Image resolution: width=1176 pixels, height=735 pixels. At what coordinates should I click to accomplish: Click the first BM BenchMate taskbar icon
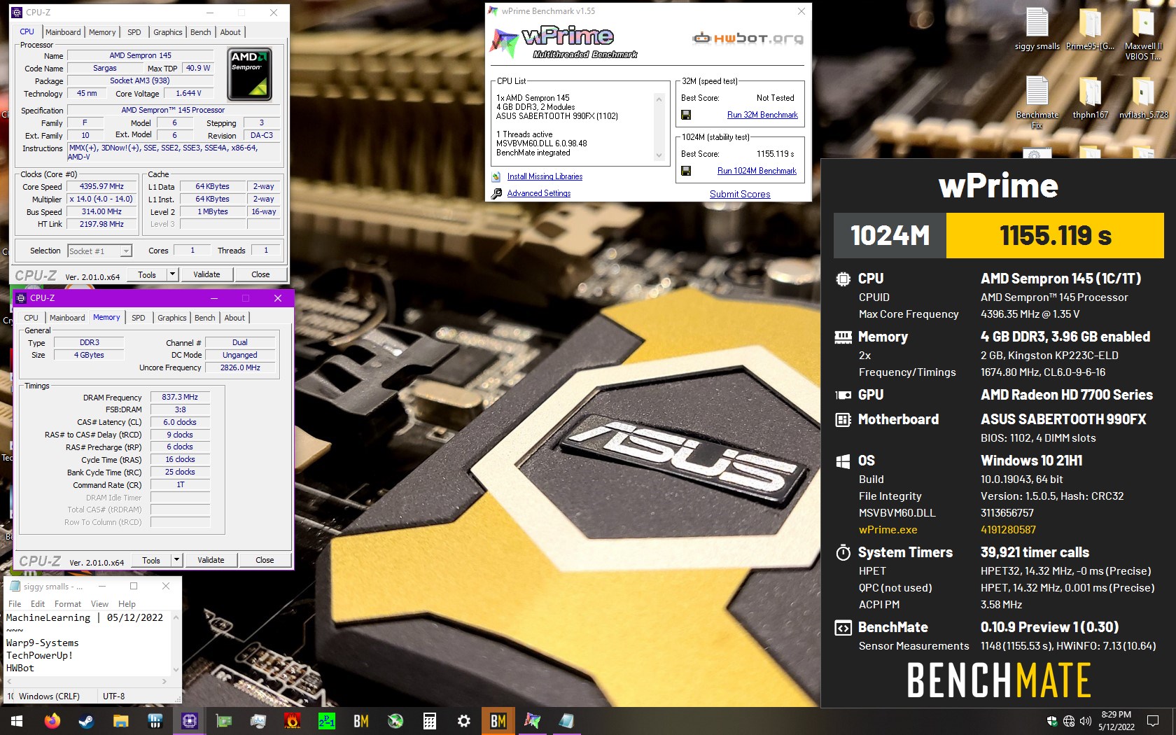pos(361,721)
